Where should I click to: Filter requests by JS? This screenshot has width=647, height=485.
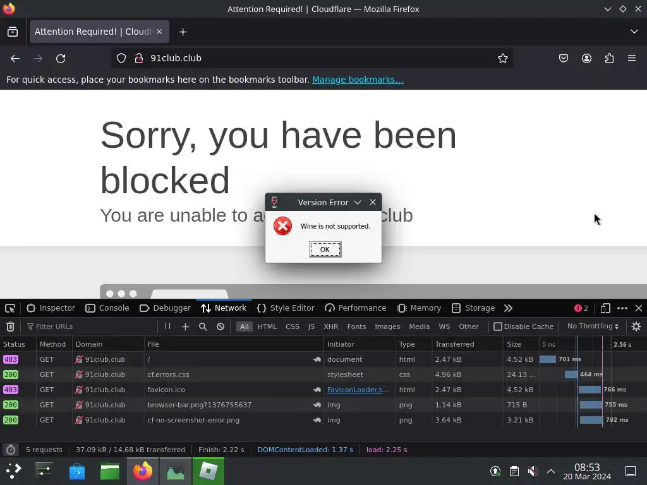[311, 326]
